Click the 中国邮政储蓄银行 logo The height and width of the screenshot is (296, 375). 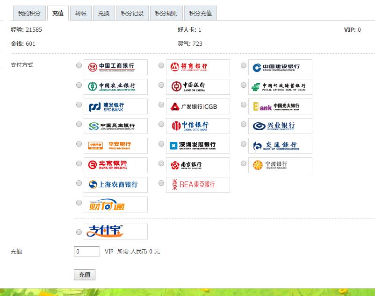(x=280, y=87)
